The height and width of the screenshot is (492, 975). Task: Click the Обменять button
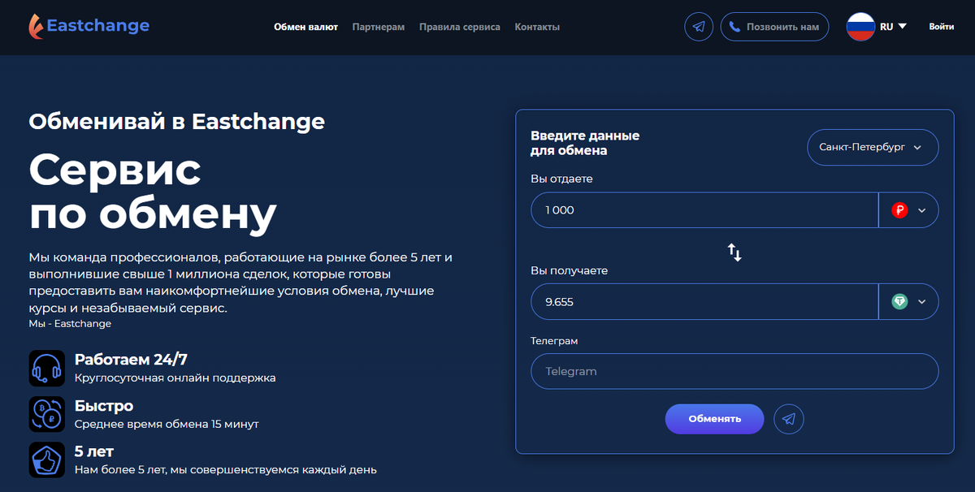[x=714, y=419]
